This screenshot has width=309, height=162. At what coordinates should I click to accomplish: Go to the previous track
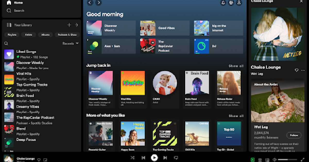pyautogui.click(x=143, y=158)
